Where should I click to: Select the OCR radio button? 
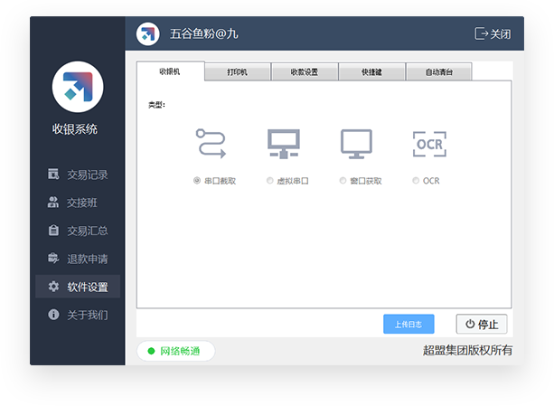click(416, 181)
